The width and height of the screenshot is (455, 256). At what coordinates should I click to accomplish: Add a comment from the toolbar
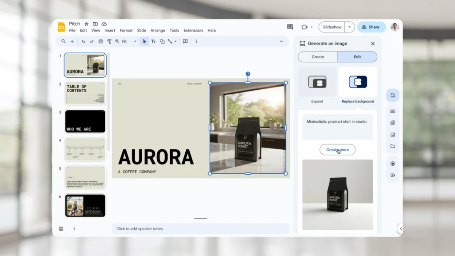[x=185, y=41]
